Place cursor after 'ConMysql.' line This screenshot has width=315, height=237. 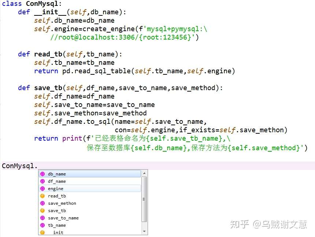click(x=38, y=166)
